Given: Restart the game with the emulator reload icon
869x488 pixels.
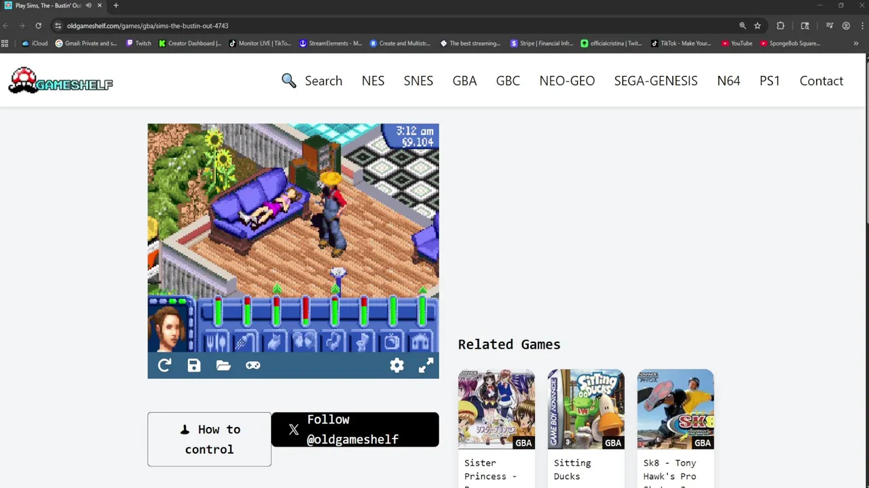Looking at the screenshot, I should 164,365.
